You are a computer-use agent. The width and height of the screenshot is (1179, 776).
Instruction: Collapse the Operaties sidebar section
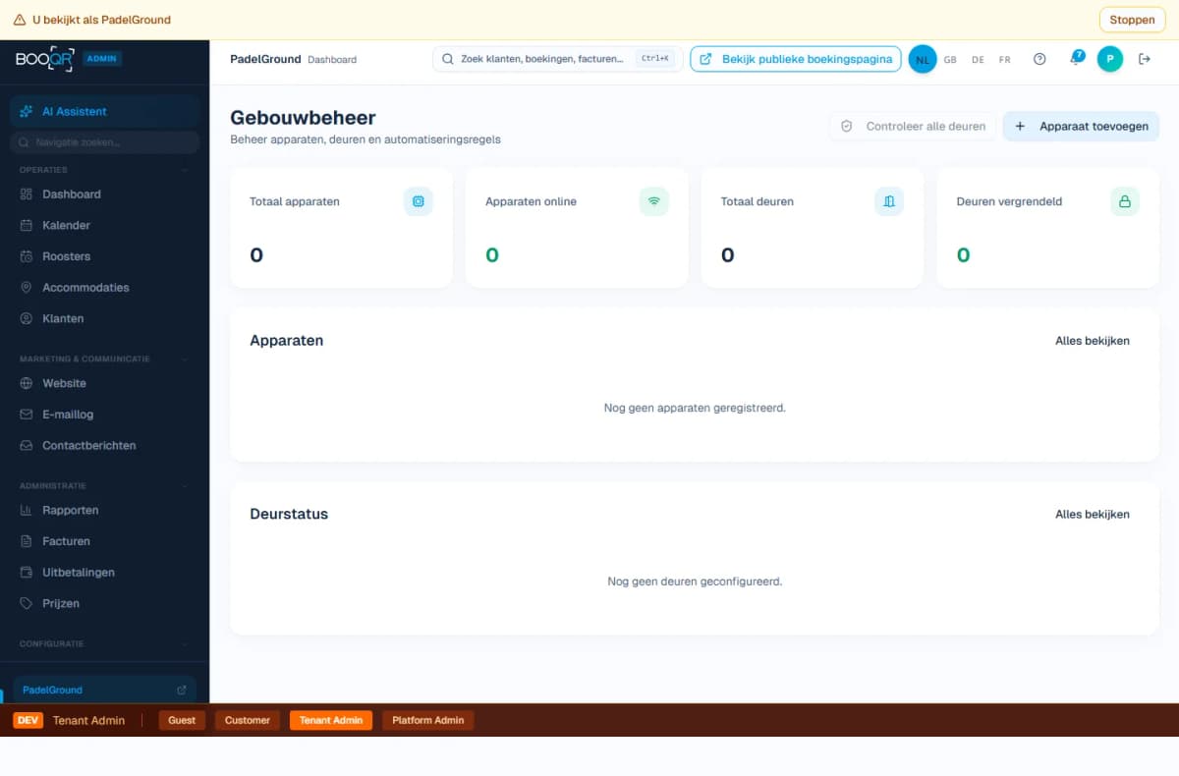tap(185, 170)
